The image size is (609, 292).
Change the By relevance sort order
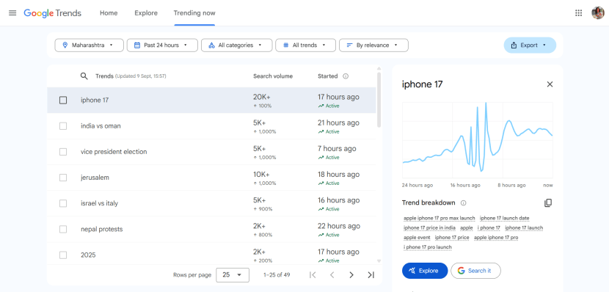(373, 45)
